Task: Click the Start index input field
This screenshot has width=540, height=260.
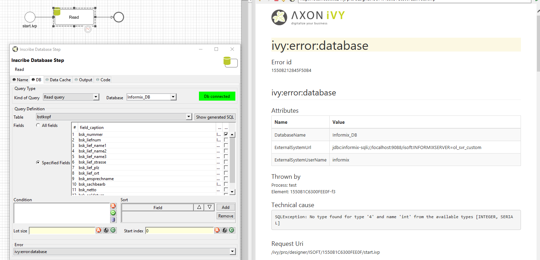Action: (180, 231)
